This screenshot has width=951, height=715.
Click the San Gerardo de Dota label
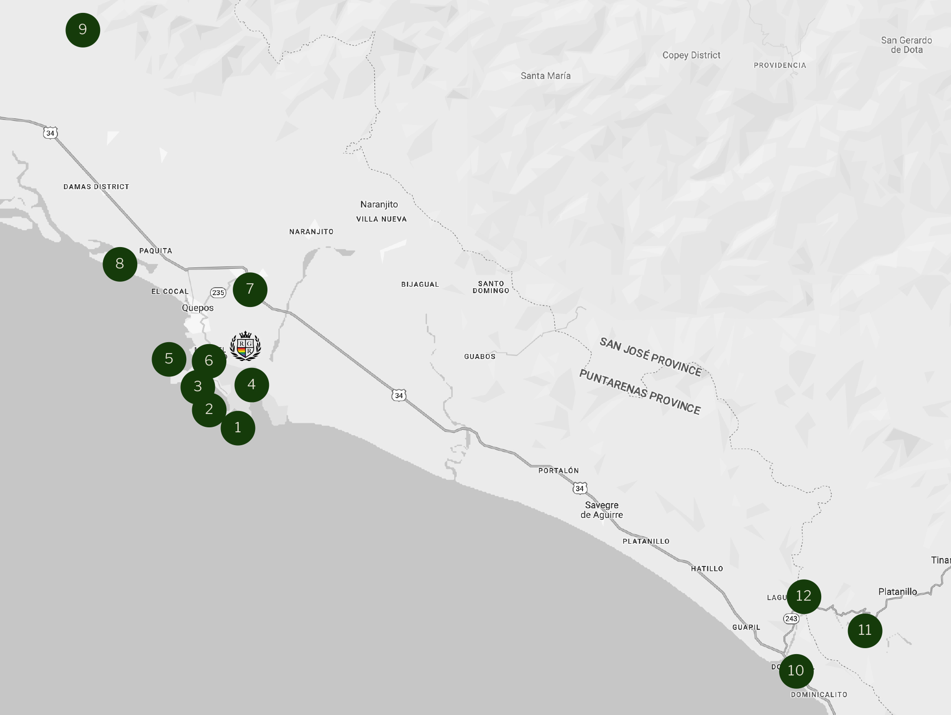(x=906, y=45)
